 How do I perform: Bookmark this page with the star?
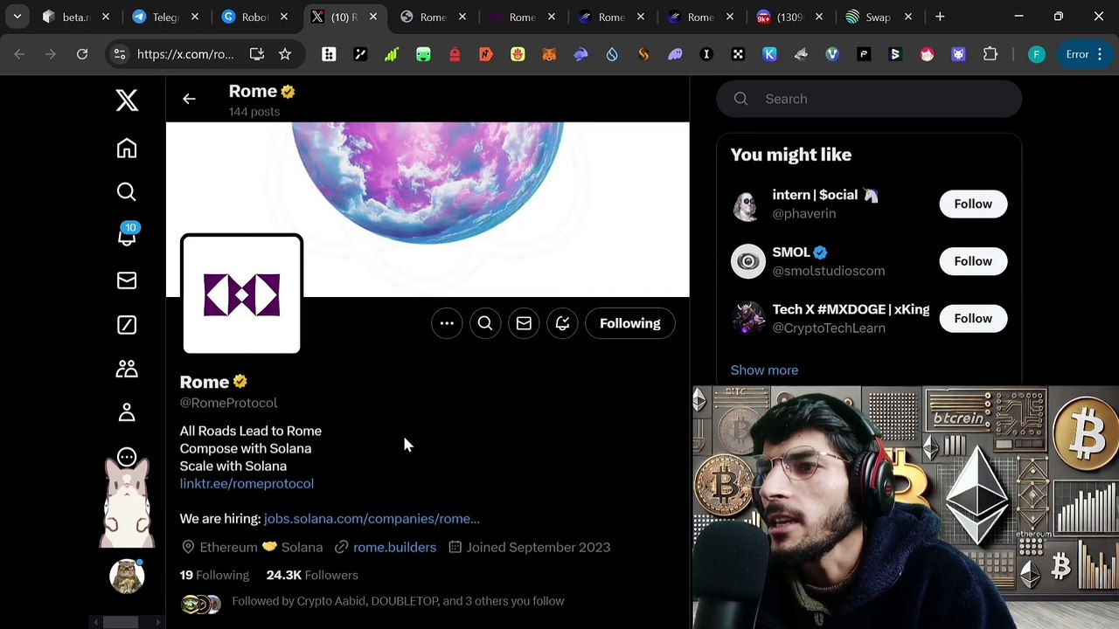[x=285, y=54]
